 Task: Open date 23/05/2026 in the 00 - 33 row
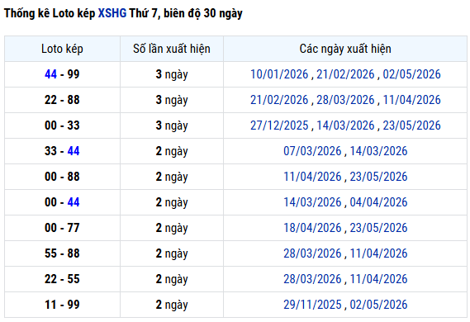[412, 125]
